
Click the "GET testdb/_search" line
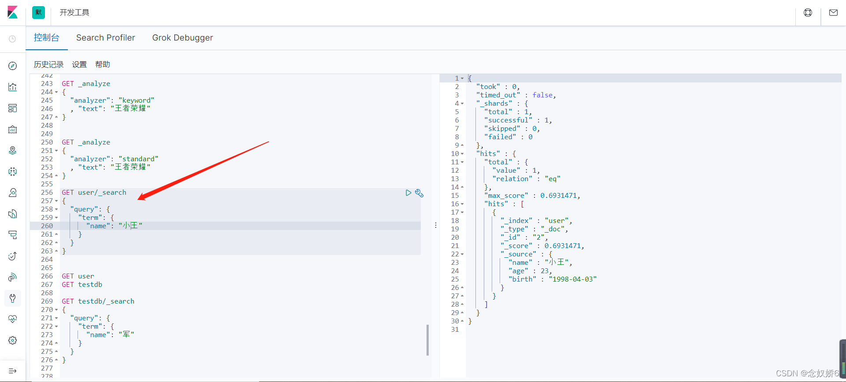pos(98,301)
